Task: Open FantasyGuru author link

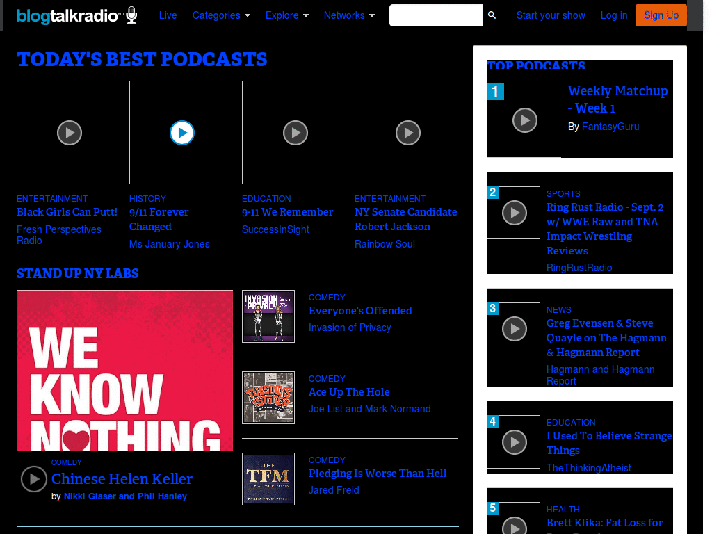Action: [610, 127]
